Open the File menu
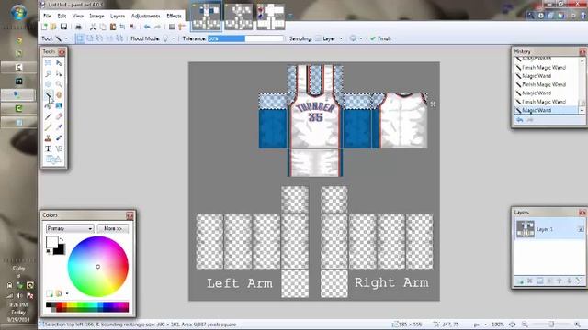Screen dimensions: 588x330 pos(47,16)
